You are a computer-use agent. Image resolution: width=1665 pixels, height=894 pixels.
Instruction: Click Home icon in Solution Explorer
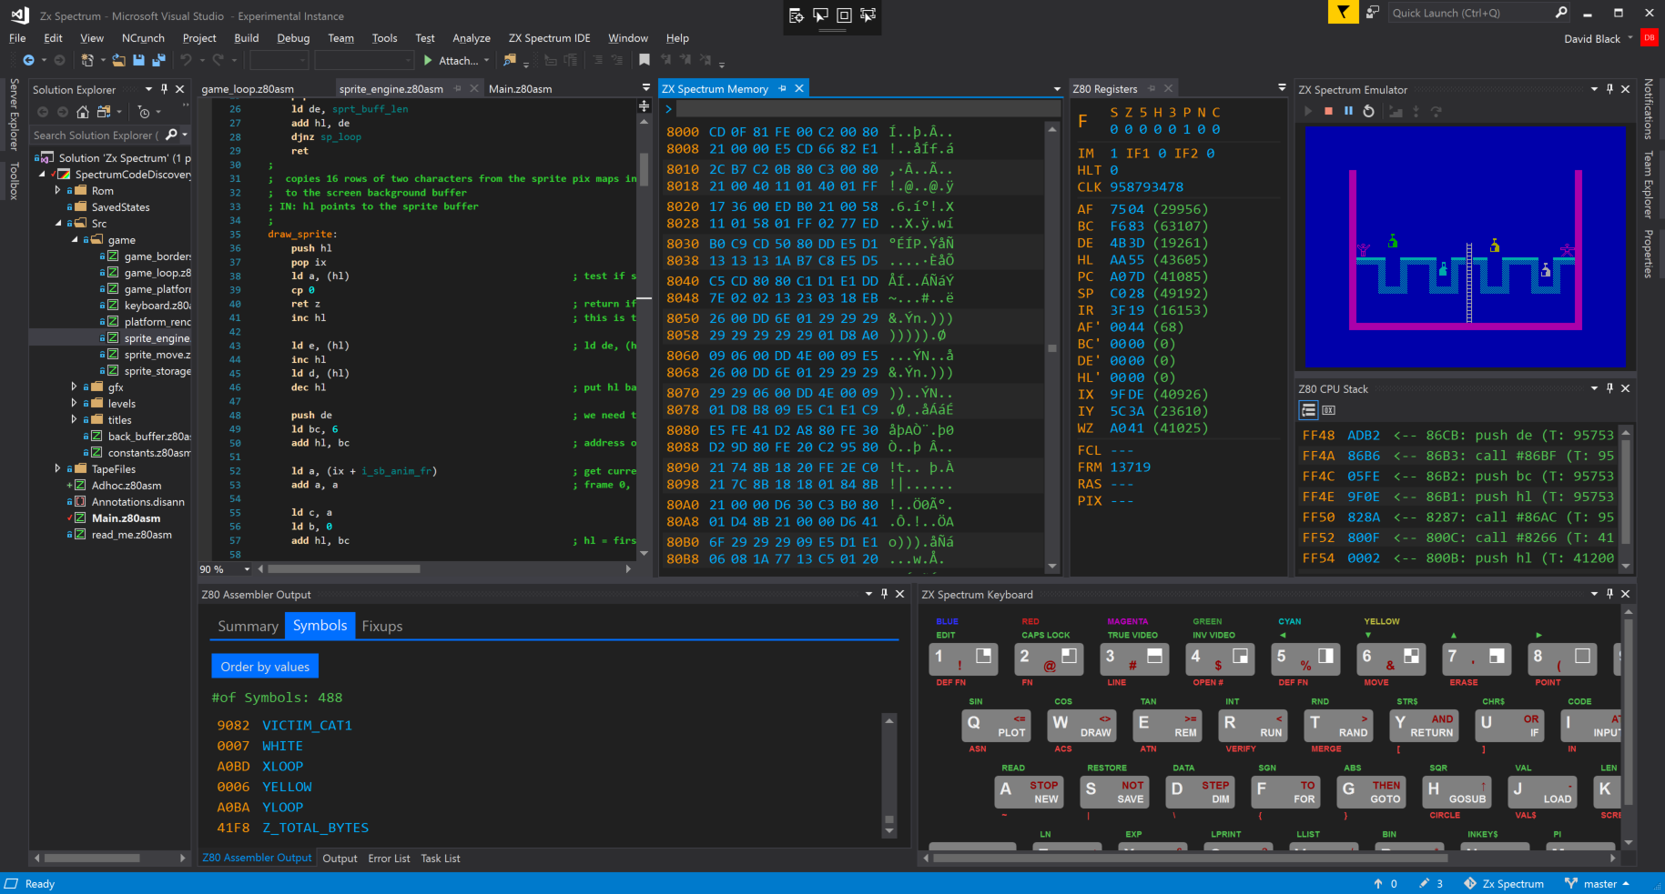pyautogui.click(x=83, y=112)
